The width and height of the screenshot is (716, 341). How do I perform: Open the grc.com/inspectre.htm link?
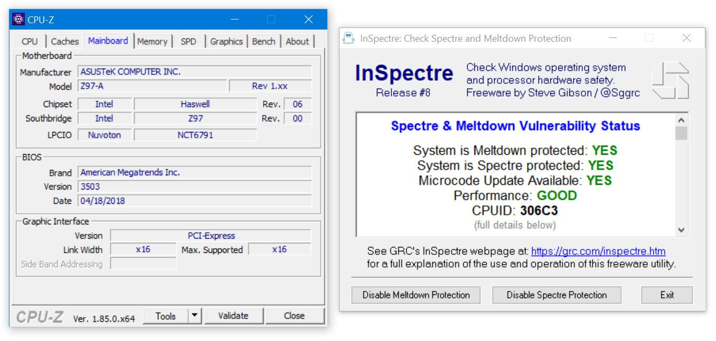598,251
